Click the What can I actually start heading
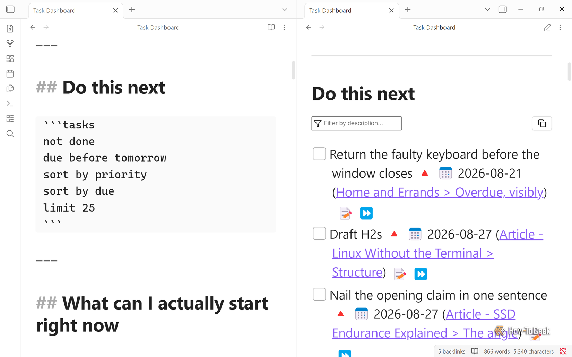Viewport: 572px width, 357px height. coord(152,314)
